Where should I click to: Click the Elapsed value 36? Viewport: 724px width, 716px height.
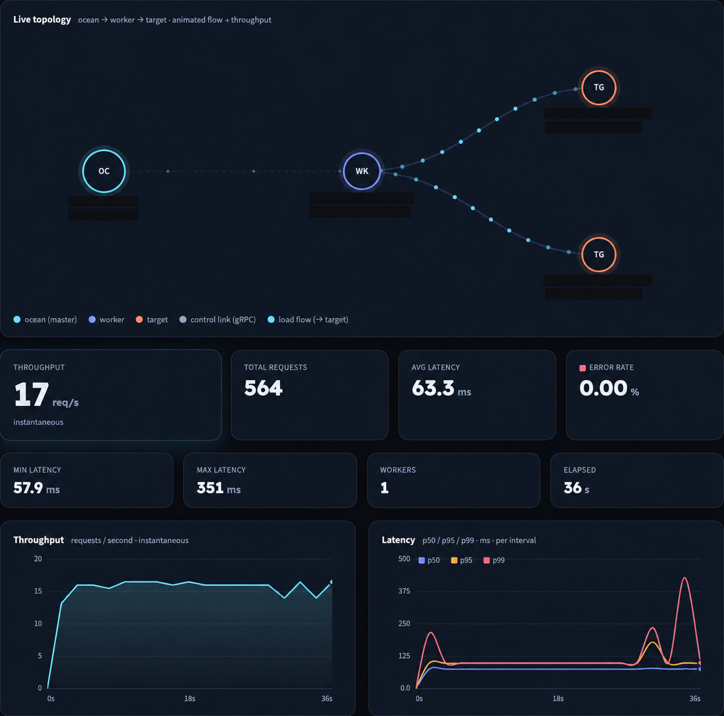click(572, 487)
